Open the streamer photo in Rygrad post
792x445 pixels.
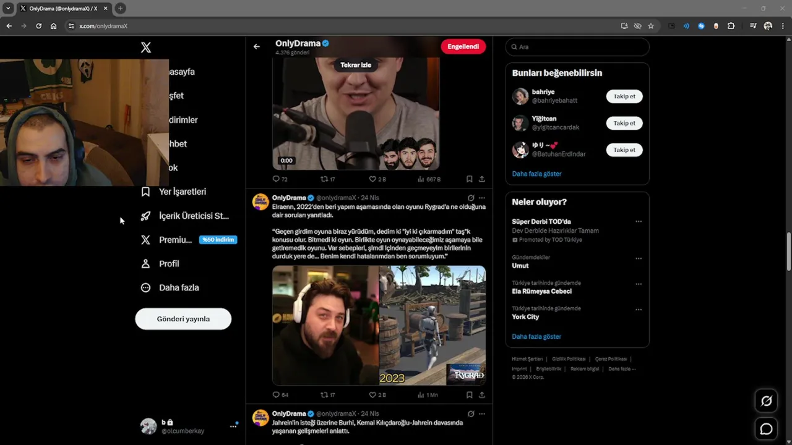tap(325, 326)
